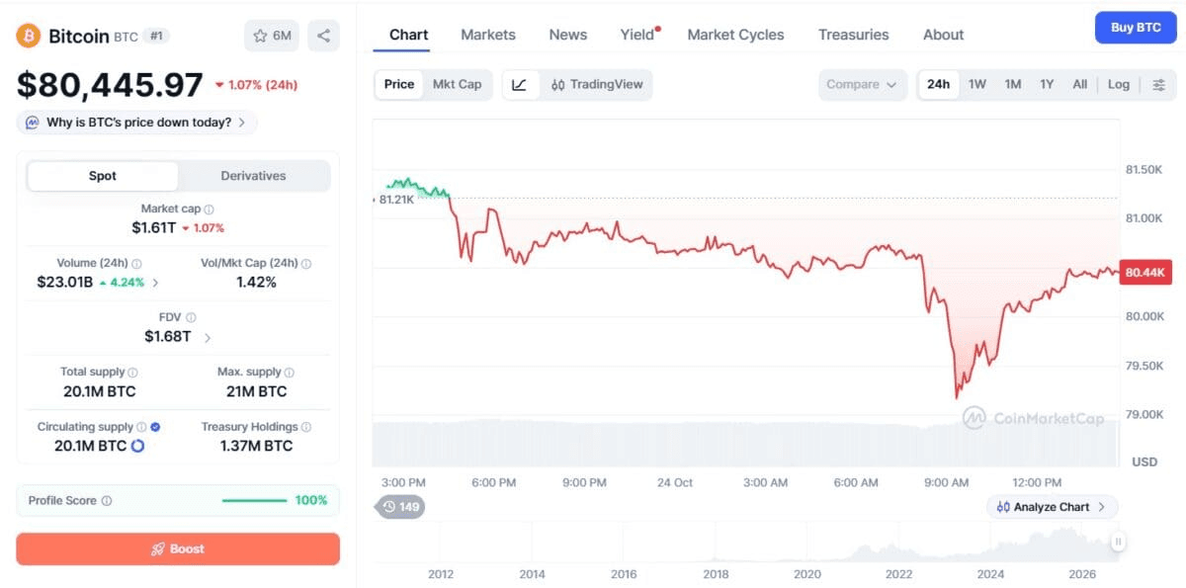Open the 149 history events badge
The image size is (1186, 588).
click(x=400, y=507)
